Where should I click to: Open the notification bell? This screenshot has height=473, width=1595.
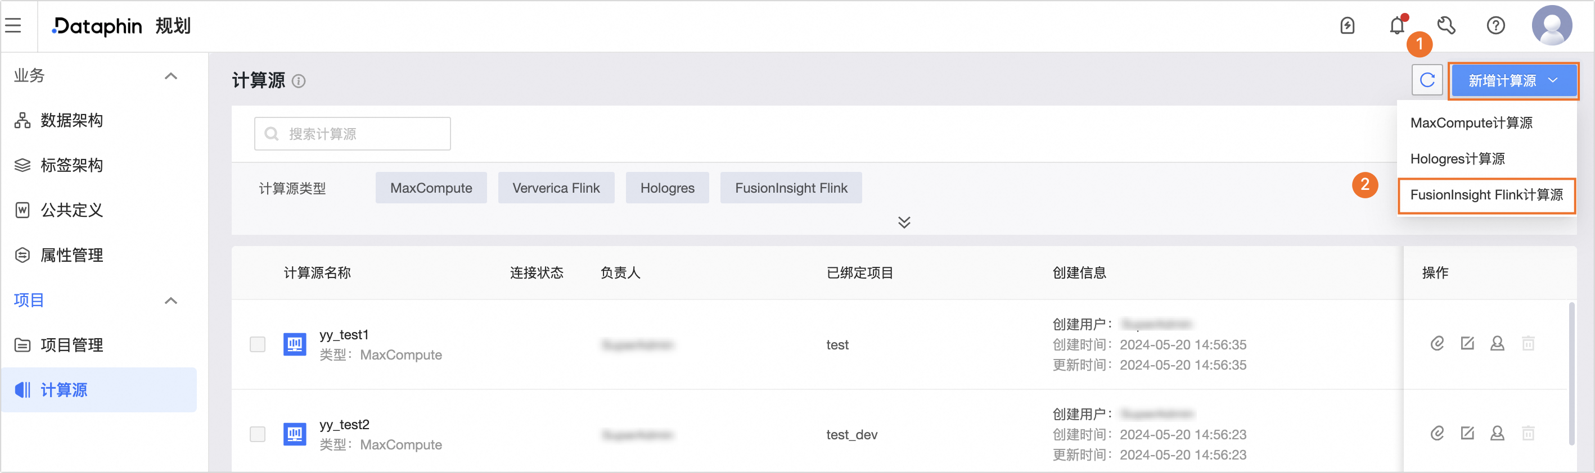pyautogui.click(x=1397, y=26)
